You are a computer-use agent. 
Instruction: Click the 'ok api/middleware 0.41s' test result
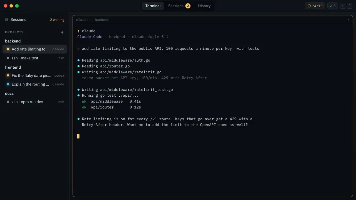111,101
